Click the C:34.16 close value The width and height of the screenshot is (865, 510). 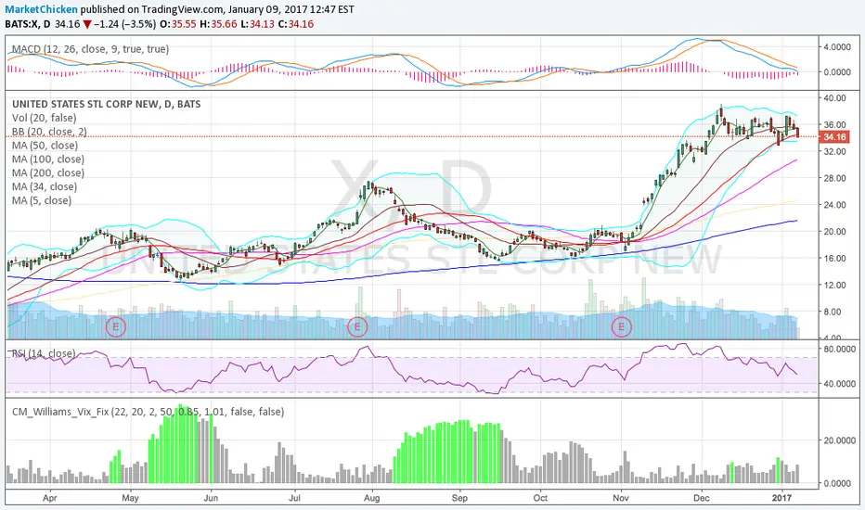click(296, 24)
